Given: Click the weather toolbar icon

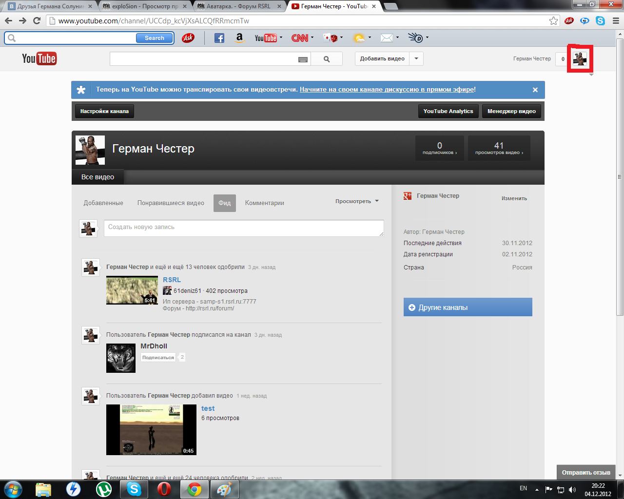Looking at the screenshot, I should pos(359,38).
